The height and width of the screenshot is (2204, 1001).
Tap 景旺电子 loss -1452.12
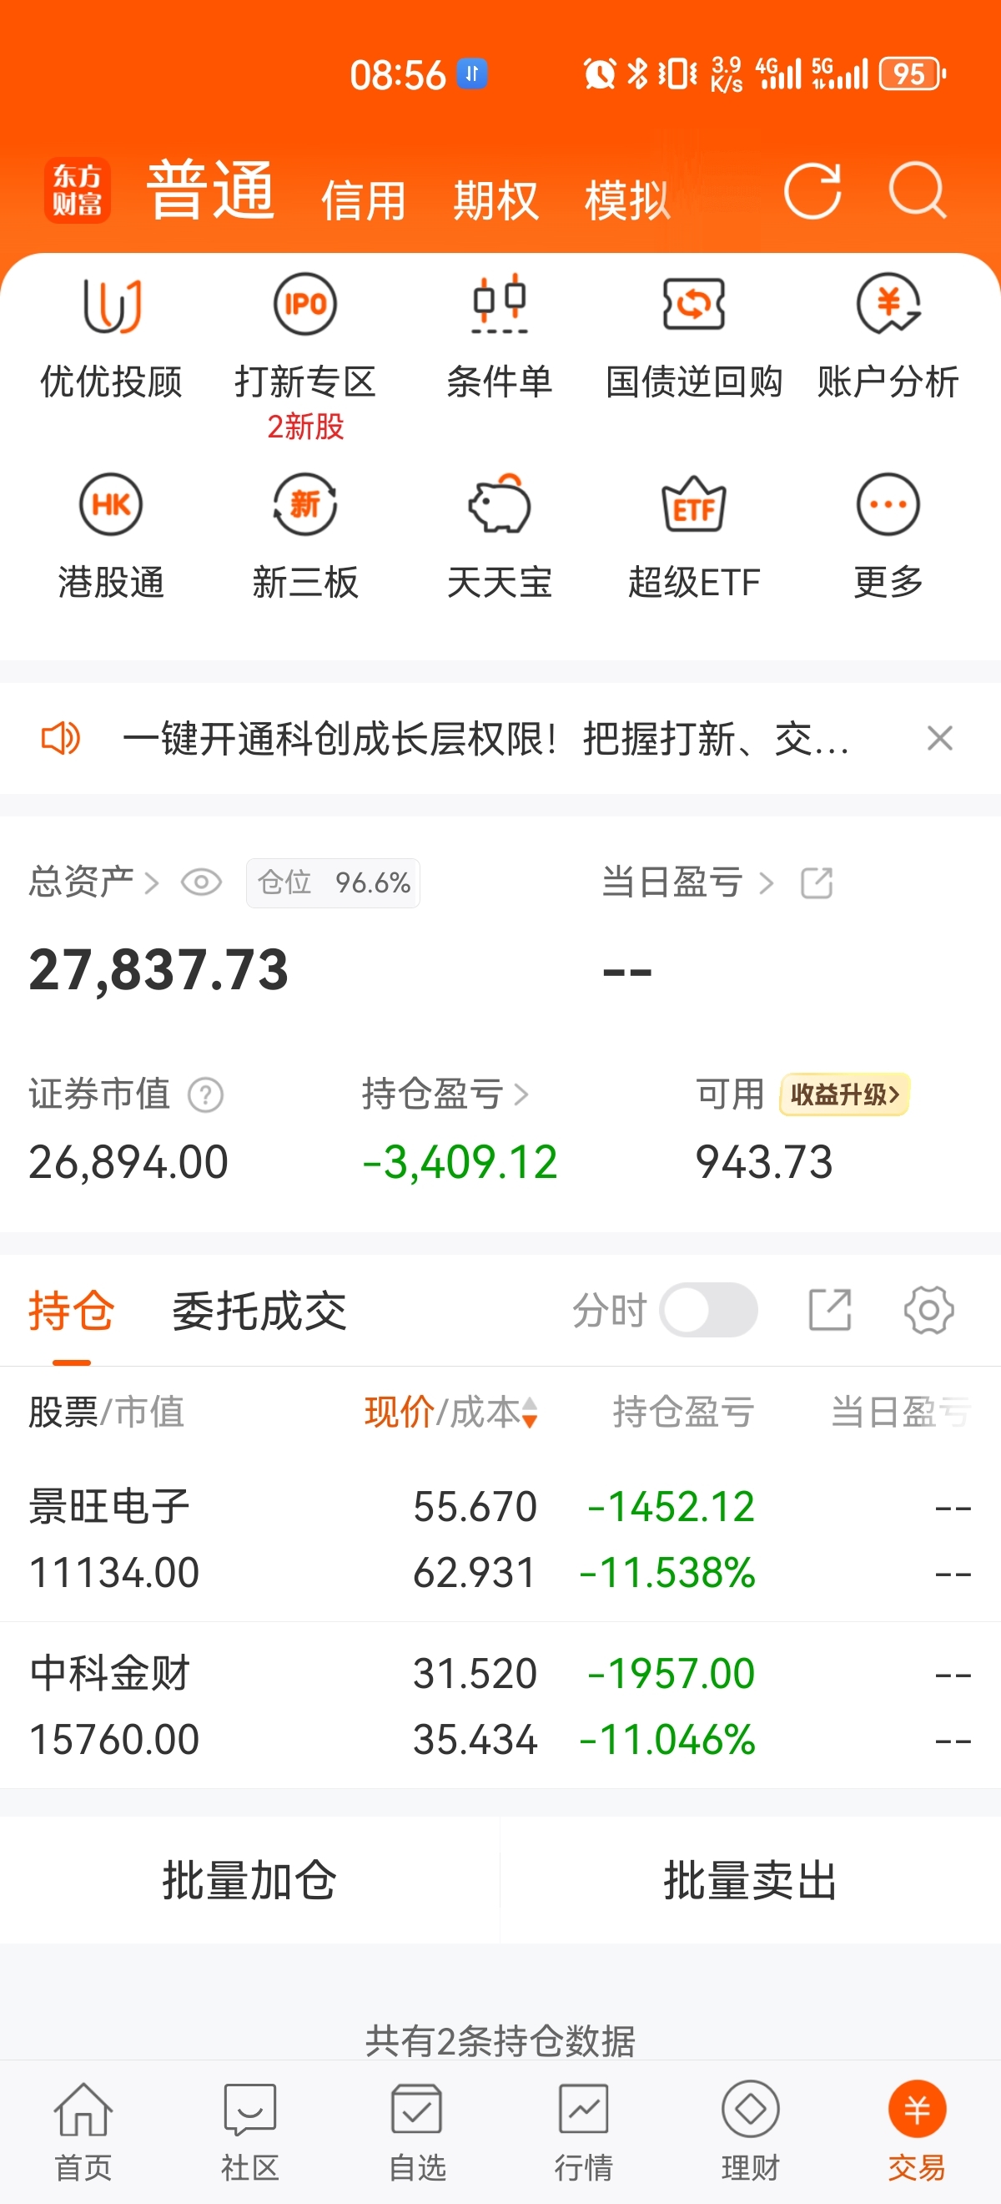[670, 1506]
